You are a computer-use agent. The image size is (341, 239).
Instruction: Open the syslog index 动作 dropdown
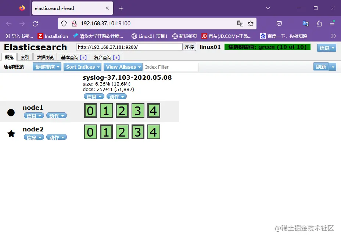116,97
